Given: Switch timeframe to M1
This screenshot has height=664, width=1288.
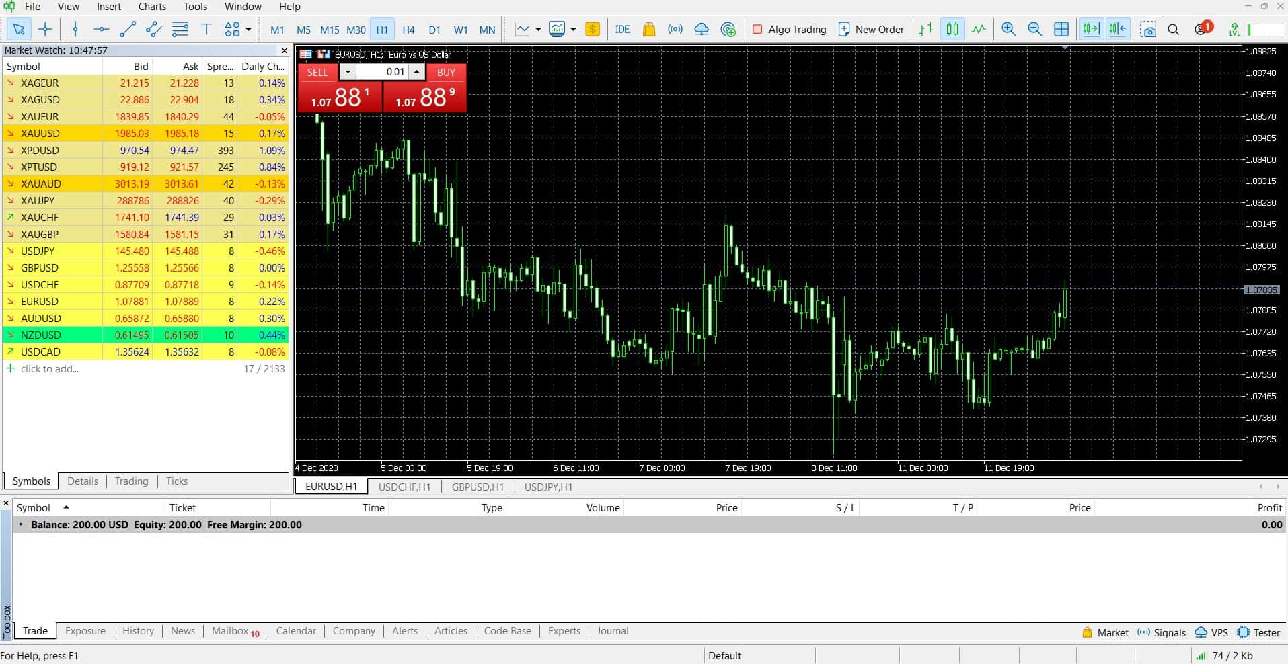Looking at the screenshot, I should [x=277, y=30].
